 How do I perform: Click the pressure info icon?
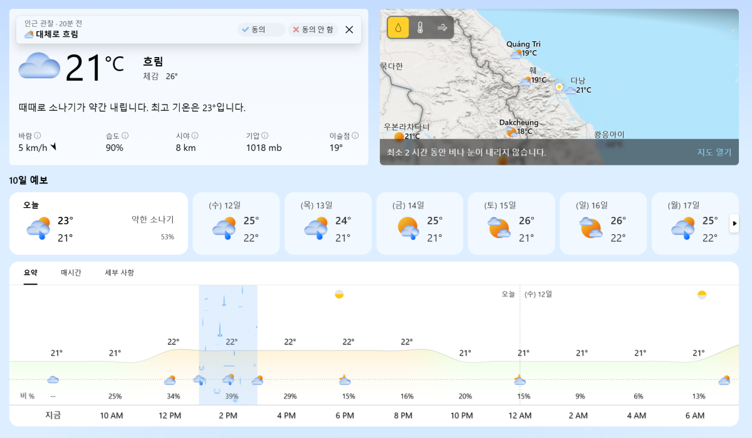pyautogui.click(x=265, y=135)
